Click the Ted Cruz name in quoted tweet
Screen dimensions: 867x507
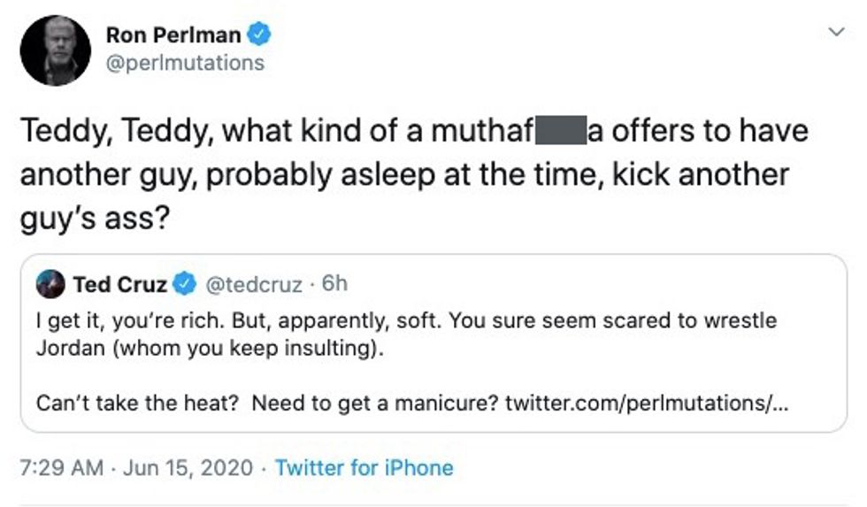click(x=120, y=284)
